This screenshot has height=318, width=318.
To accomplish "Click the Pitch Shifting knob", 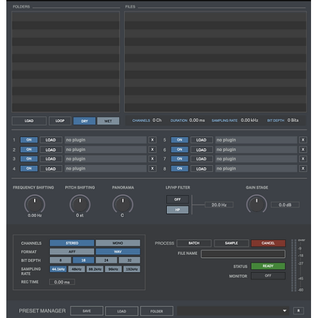I will 80,204.
